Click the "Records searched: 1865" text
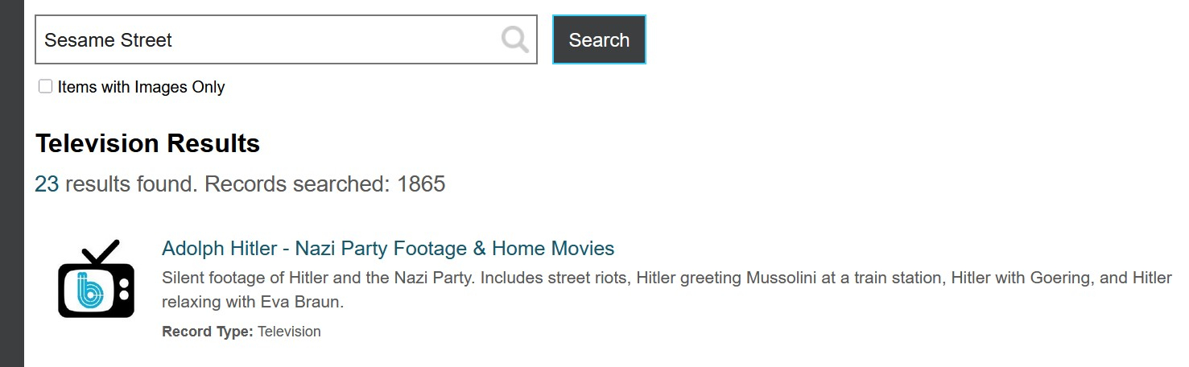Viewport: 1189px width, 367px height. 324,184
